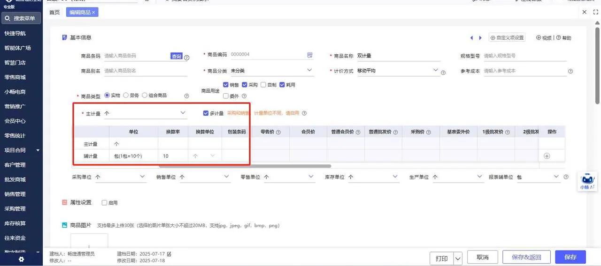Click the help icon beside 商品类型 options
The image size is (601, 266).
click(x=186, y=96)
